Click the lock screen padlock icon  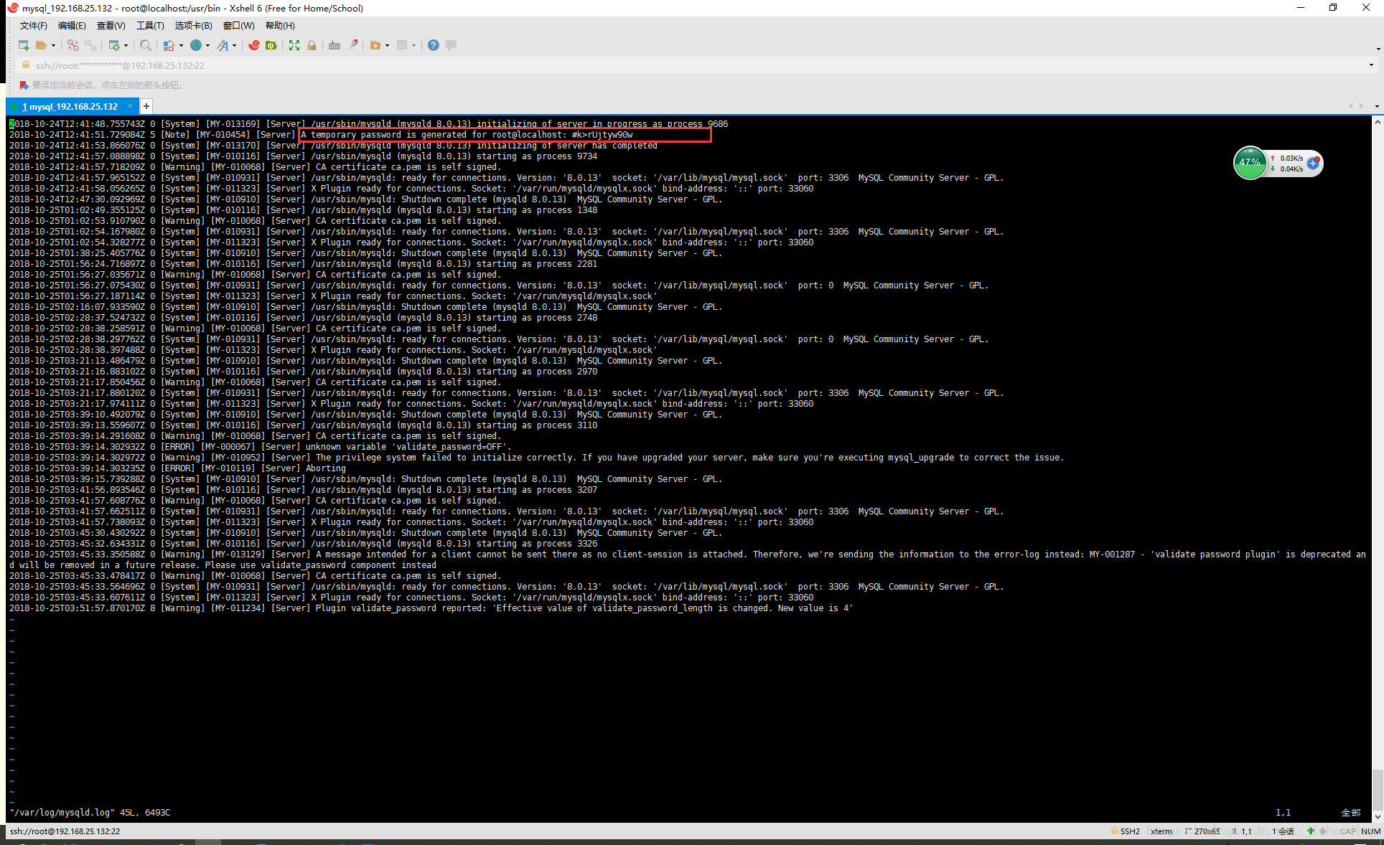312,45
